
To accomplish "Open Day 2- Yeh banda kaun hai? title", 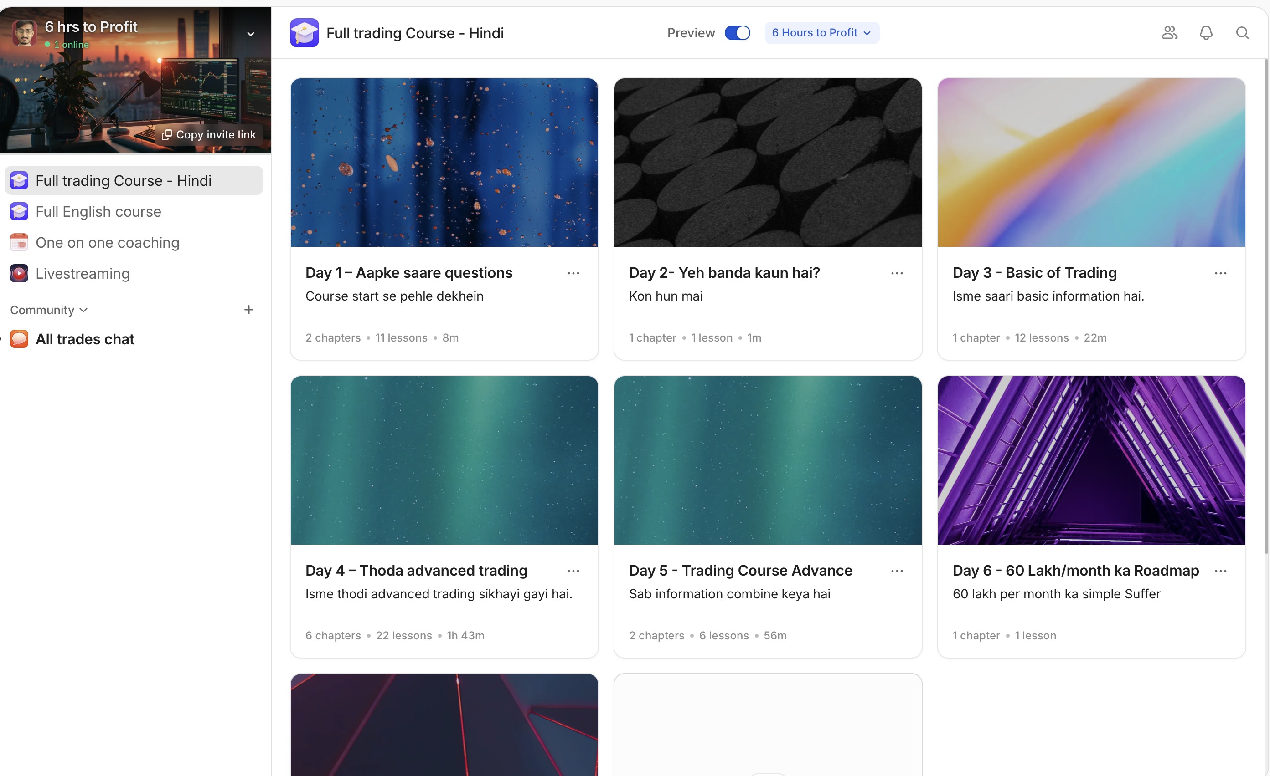I will (x=724, y=272).
